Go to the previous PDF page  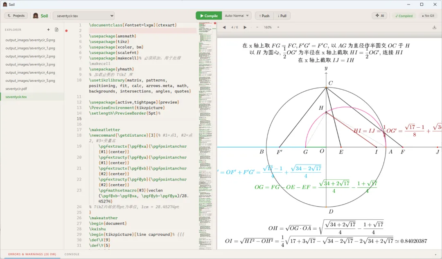pyautogui.click(x=224, y=27)
